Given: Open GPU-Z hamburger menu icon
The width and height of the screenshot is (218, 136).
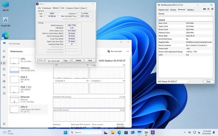Looking at the screenshot, I should (212, 9).
